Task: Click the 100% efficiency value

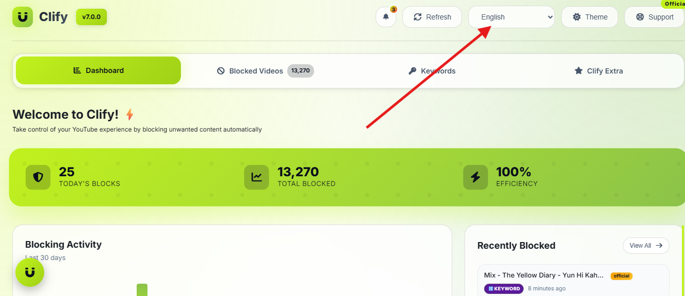Action: [513, 172]
